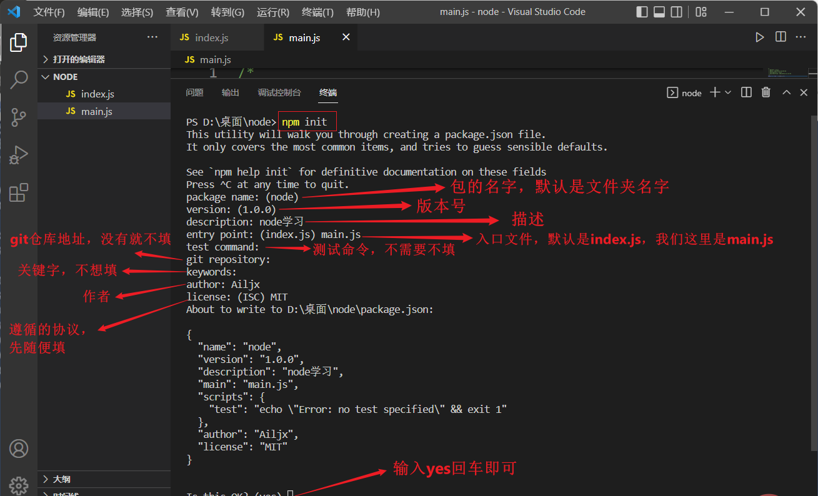Split the terminal panel
Screen dimensions: 818x496
point(746,92)
